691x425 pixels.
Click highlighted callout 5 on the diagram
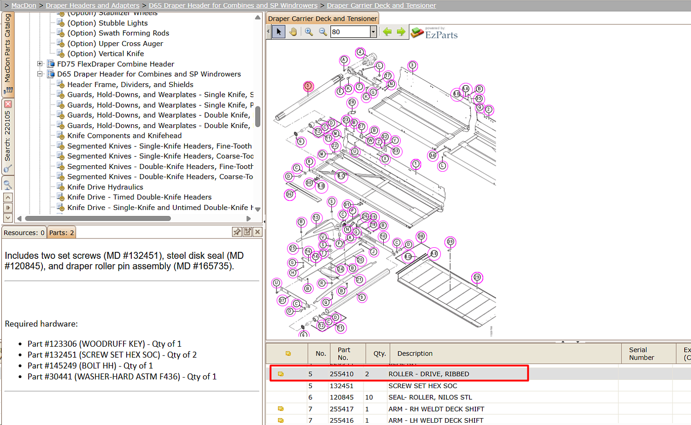(308, 86)
